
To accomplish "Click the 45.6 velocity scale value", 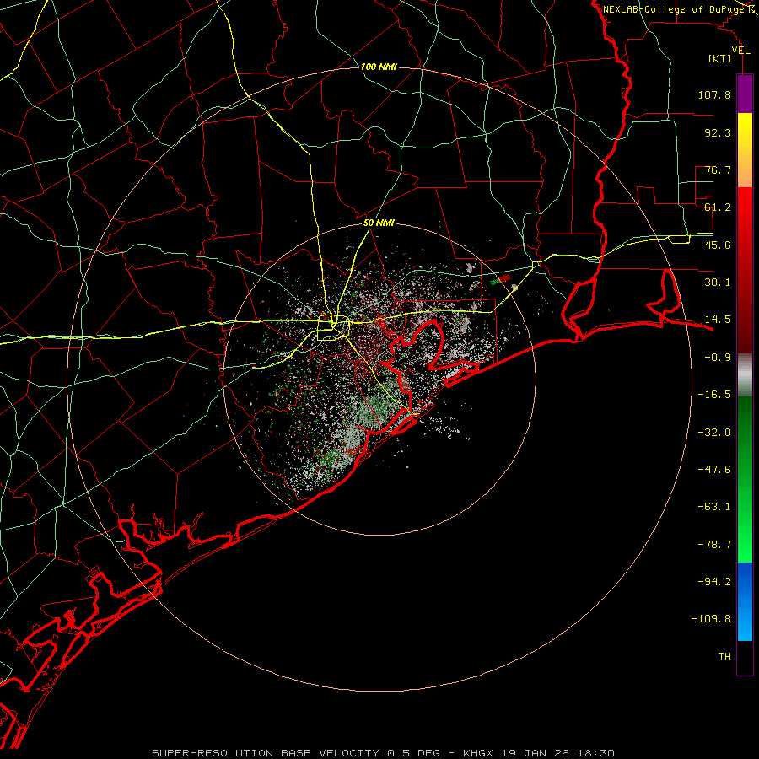I will [x=718, y=245].
